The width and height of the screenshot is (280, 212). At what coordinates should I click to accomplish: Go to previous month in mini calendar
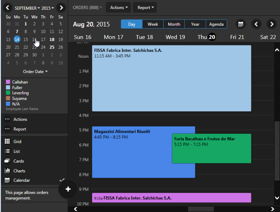(7, 7)
